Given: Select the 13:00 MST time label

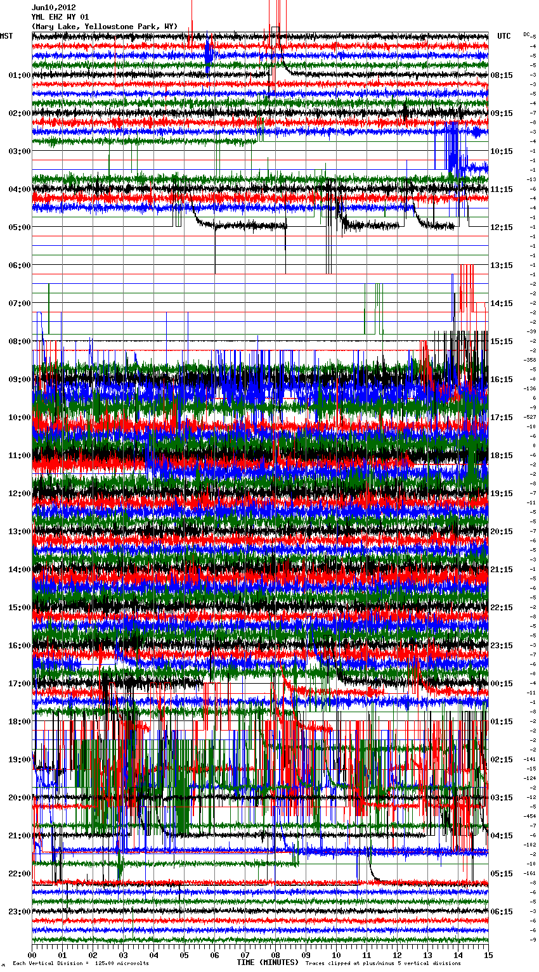Looking at the screenshot, I should [x=20, y=532].
